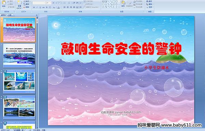Toggle bold formatting
205x131 pixels.
(x=34, y=7)
